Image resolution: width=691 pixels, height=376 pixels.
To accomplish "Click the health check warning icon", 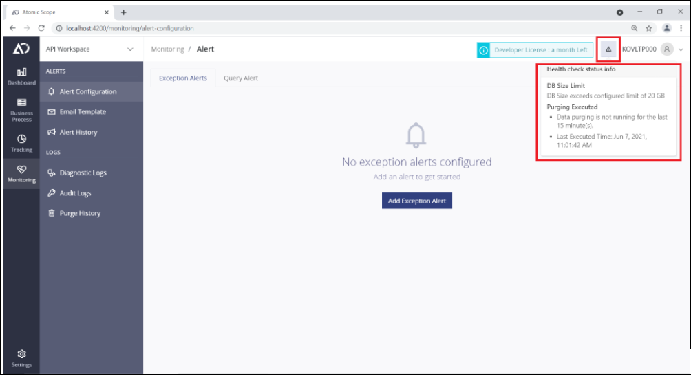I will tap(608, 49).
